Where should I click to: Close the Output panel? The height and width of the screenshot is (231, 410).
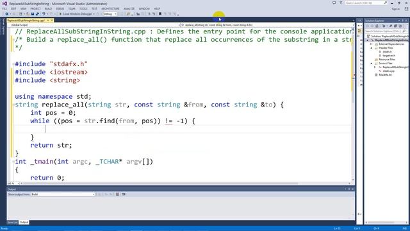pos(352,189)
